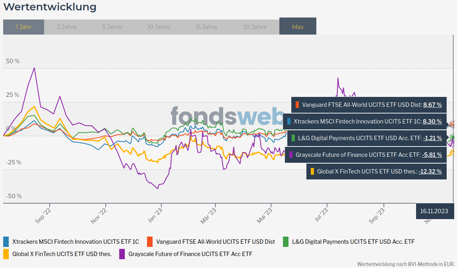Screen dimensions: 457x268
Task: Select the 1 Jahr time range tab
Action: (23, 27)
